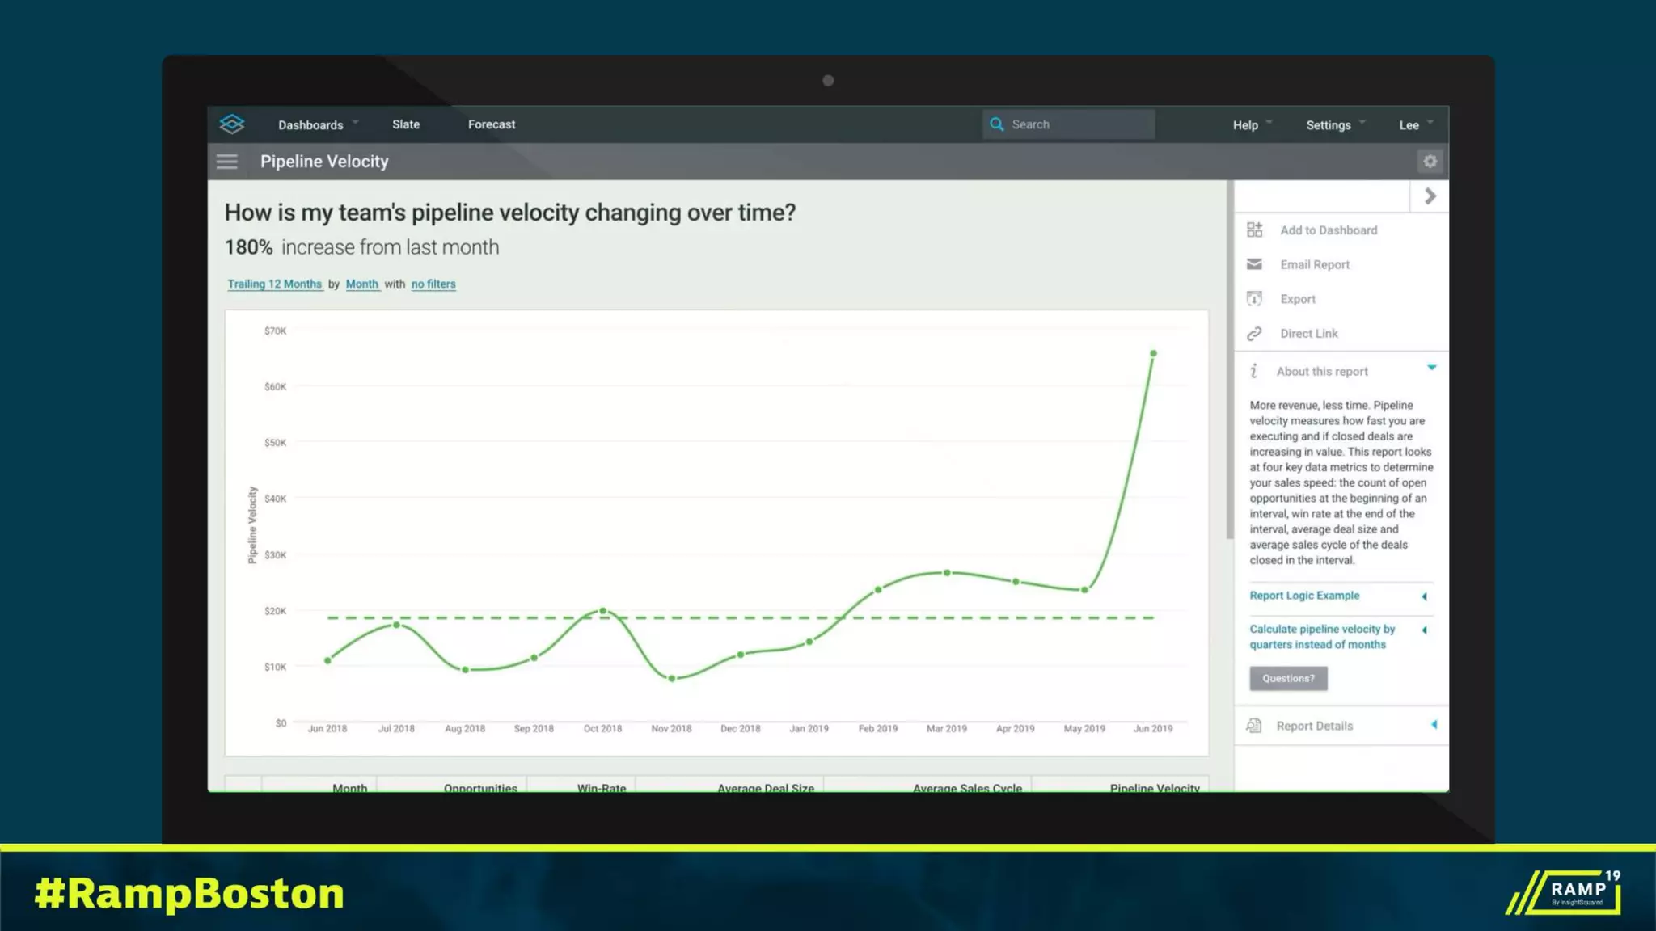Go to the Slate tab
The image size is (1656, 931).
click(x=406, y=124)
